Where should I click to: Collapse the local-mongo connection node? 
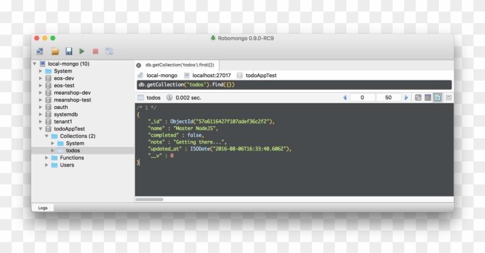[35, 64]
